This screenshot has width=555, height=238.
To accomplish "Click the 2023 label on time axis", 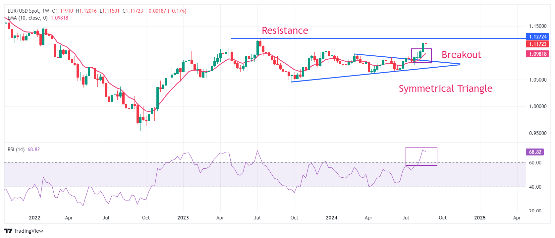I will point(183,218).
